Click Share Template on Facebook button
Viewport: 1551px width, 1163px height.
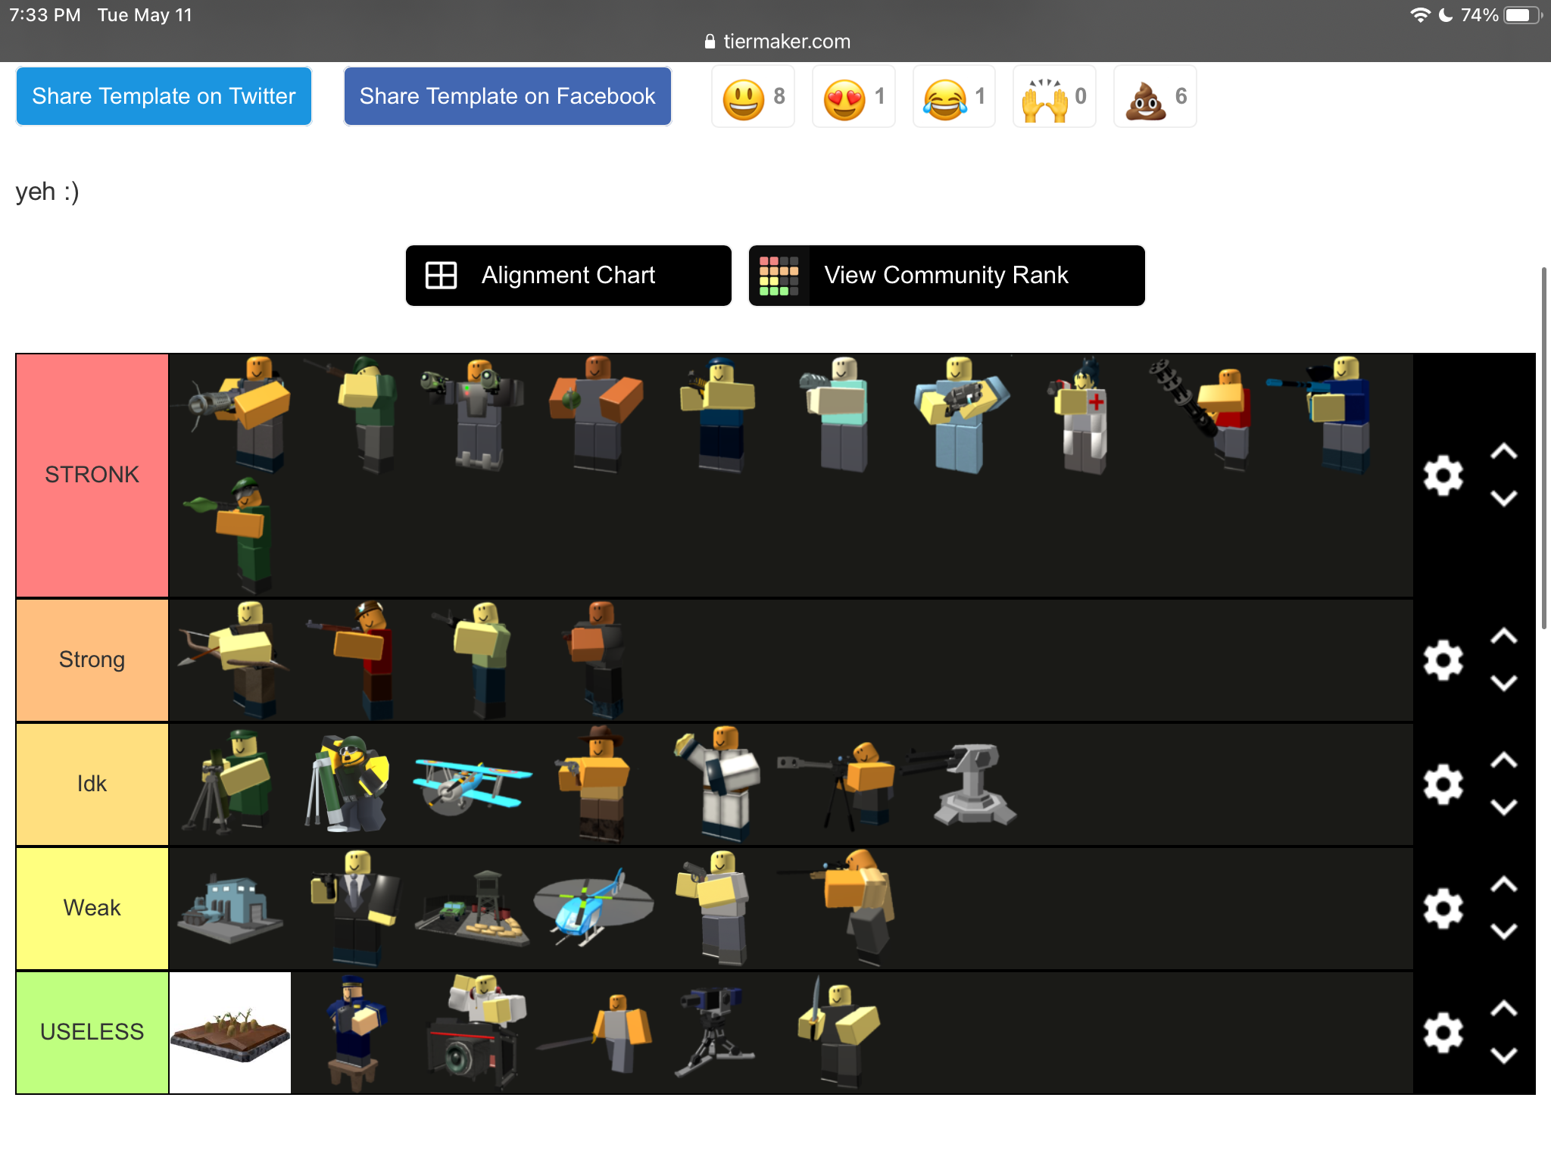point(507,95)
